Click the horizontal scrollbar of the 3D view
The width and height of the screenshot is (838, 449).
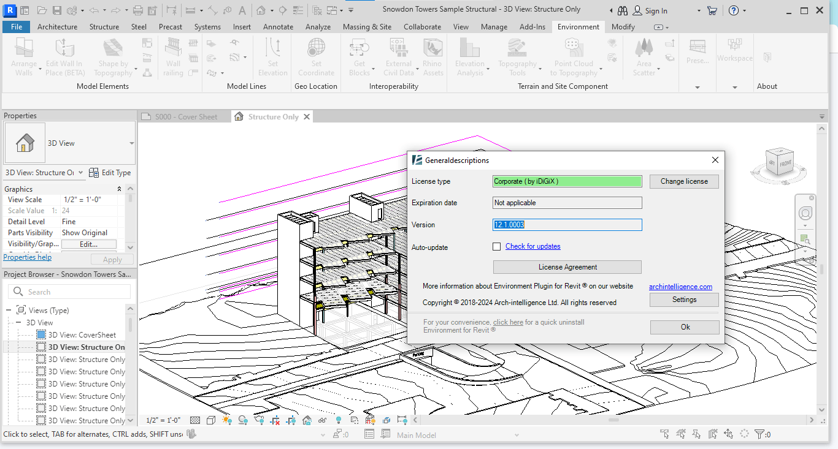click(613, 420)
